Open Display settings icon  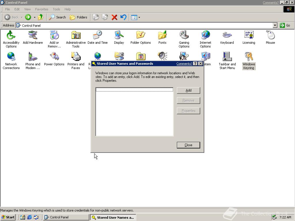coord(119,37)
